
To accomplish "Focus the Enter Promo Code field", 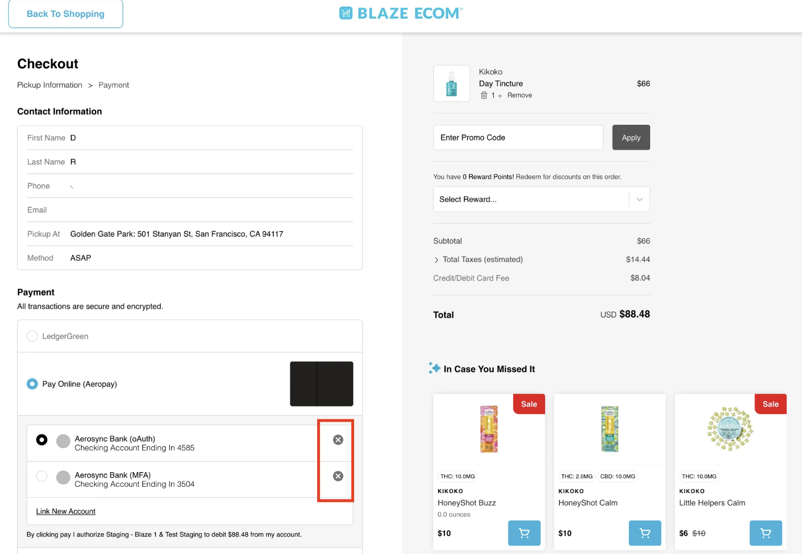I will coord(518,138).
